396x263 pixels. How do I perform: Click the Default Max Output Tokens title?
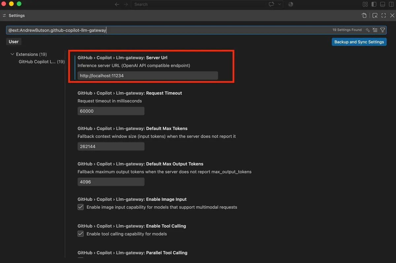pyautogui.click(x=140, y=164)
